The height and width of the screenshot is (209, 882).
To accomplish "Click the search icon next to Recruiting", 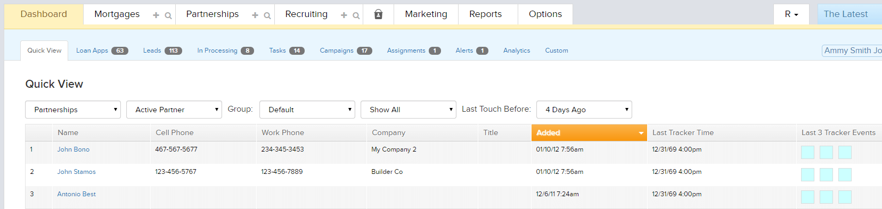I will 356,15.
